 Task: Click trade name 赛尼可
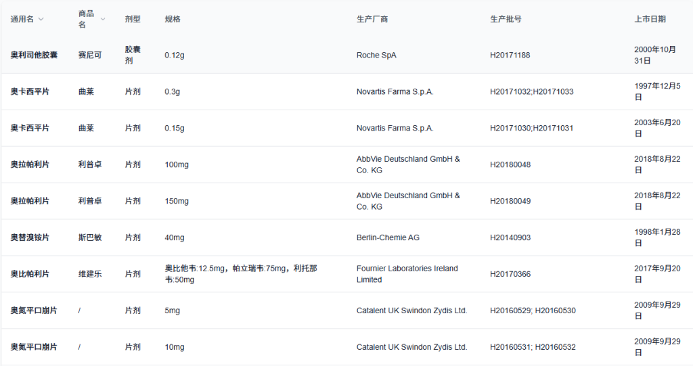(90, 55)
